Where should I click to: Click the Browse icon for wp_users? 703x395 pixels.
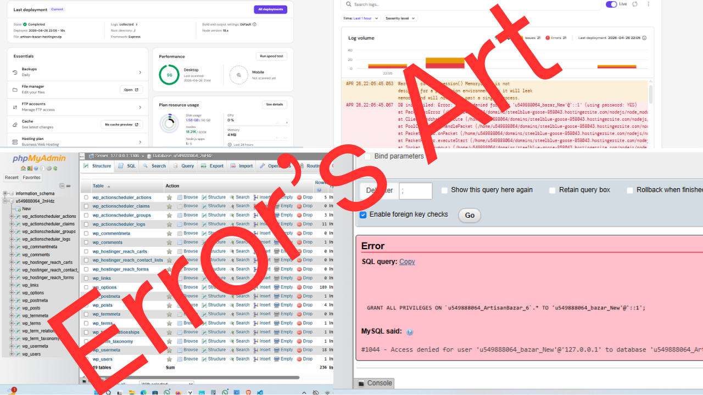point(180,359)
